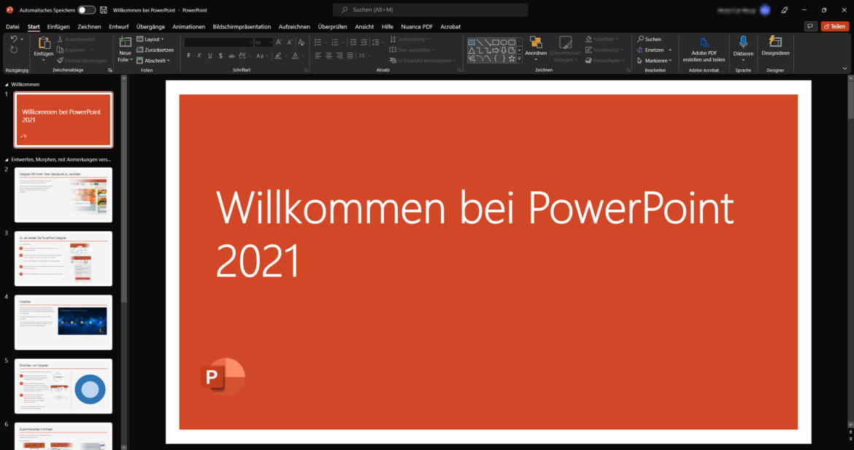Screen dimensions: 854x450
Task: Start dictation with the Diktieren microphone
Action: [x=743, y=42]
